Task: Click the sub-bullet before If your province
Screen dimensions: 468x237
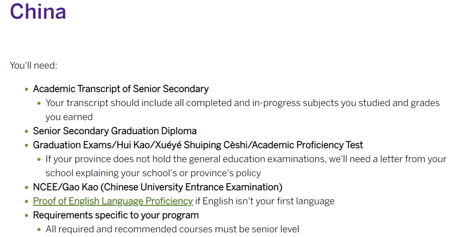Action: [x=39, y=159]
